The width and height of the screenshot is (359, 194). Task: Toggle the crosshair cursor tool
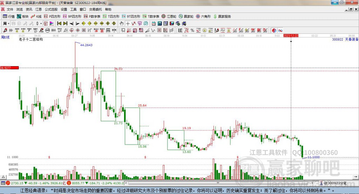point(128,23)
